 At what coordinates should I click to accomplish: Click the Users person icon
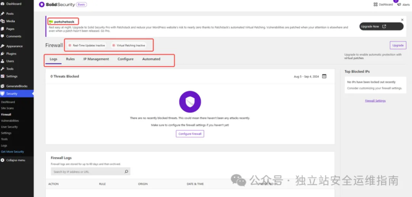3,61
